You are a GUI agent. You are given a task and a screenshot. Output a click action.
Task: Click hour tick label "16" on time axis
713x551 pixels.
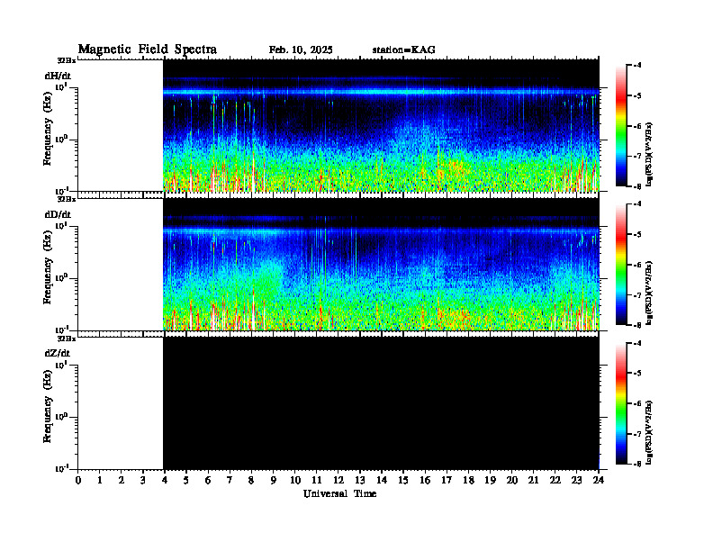point(425,480)
